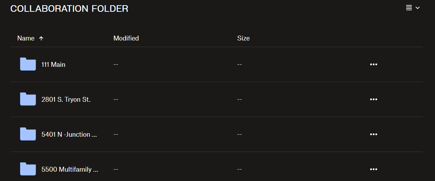This screenshot has height=181, width=435.
Task: Click the list view layout icon
Action: pos(409,8)
